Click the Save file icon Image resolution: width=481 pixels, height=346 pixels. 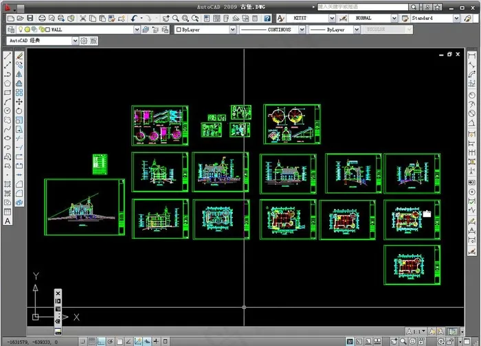point(31,18)
